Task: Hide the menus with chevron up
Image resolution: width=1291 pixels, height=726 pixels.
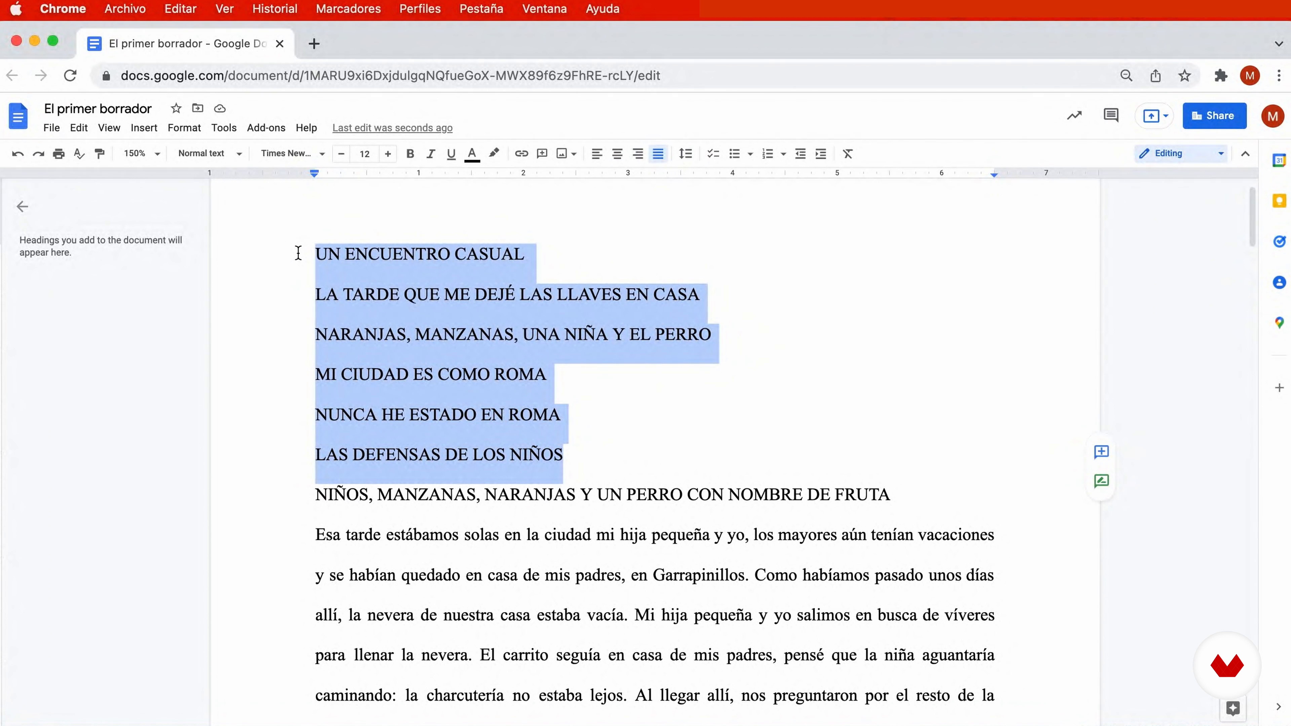Action: point(1245,154)
